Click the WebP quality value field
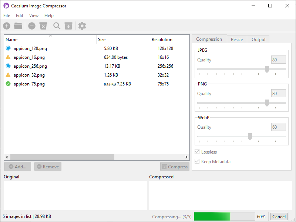Image resolution: width=296 pixels, height=222 pixels. (x=279, y=127)
